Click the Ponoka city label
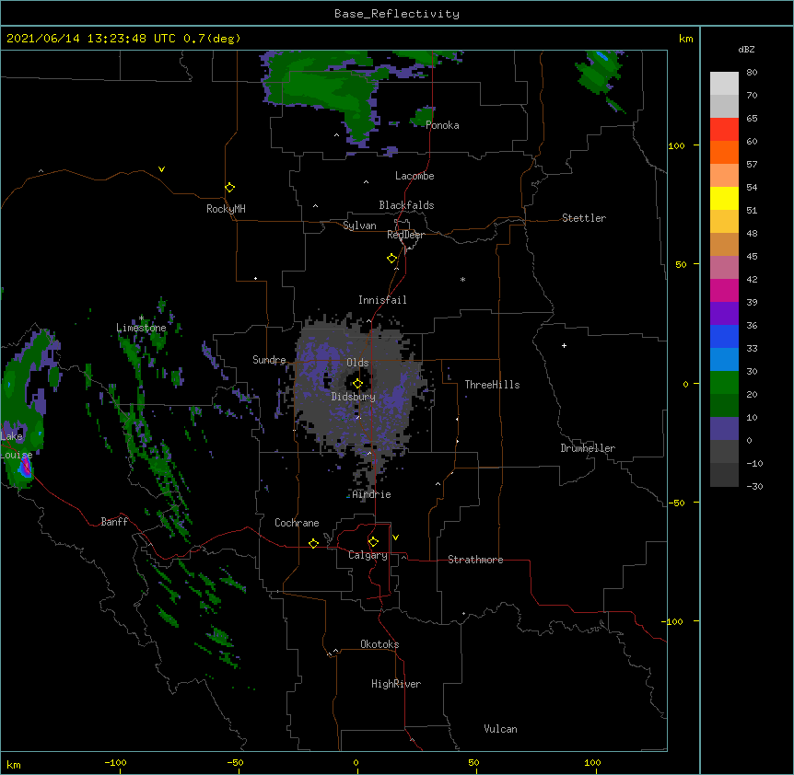The width and height of the screenshot is (794, 775). [442, 125]
